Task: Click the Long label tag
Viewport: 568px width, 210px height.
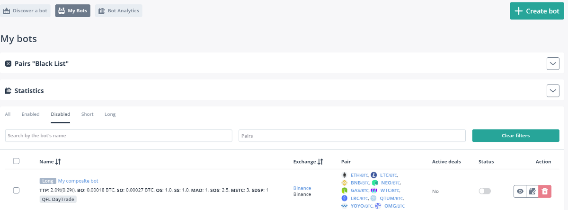Action: tap(47, 181)
